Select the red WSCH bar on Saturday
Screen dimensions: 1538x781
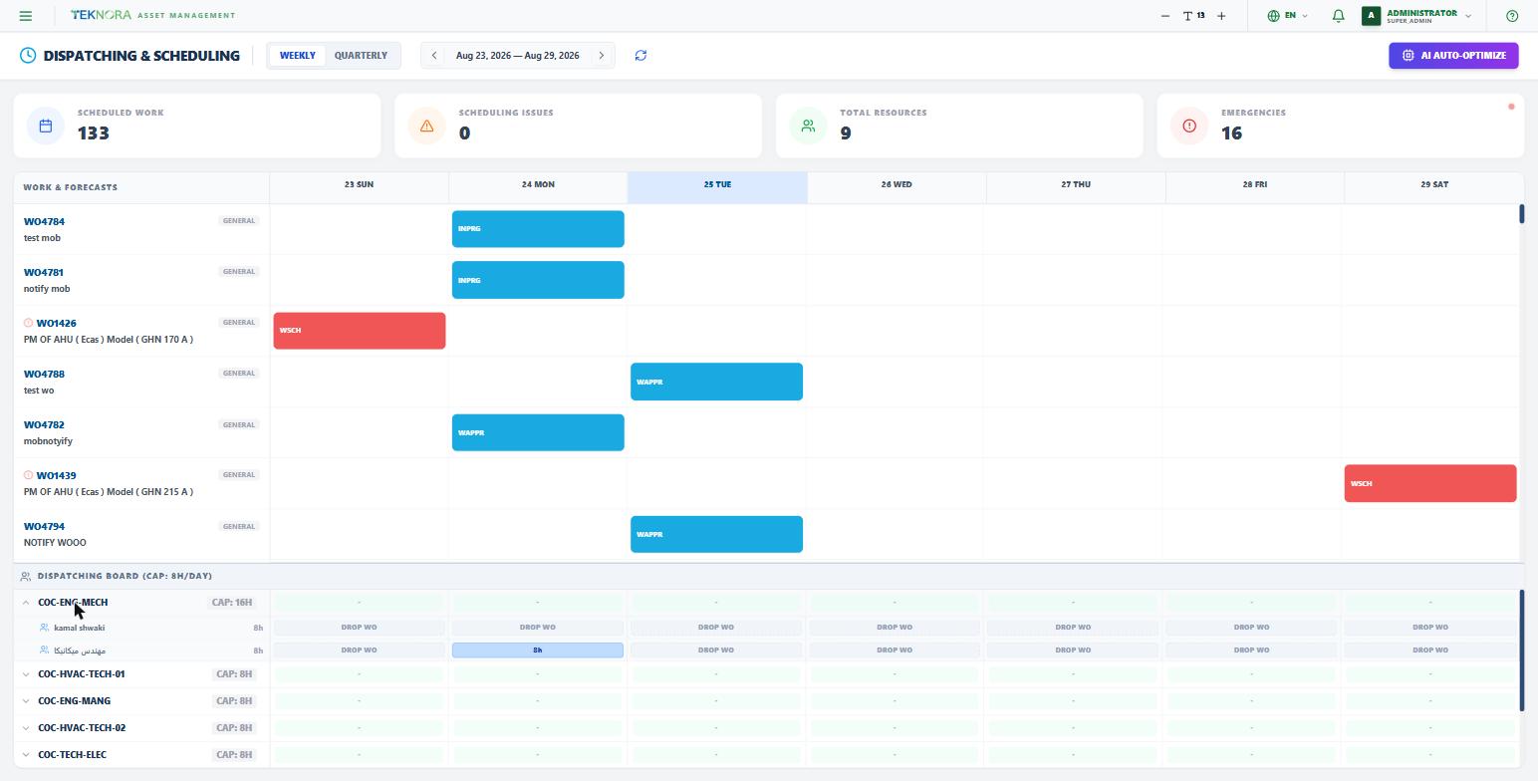point(1430,483)
